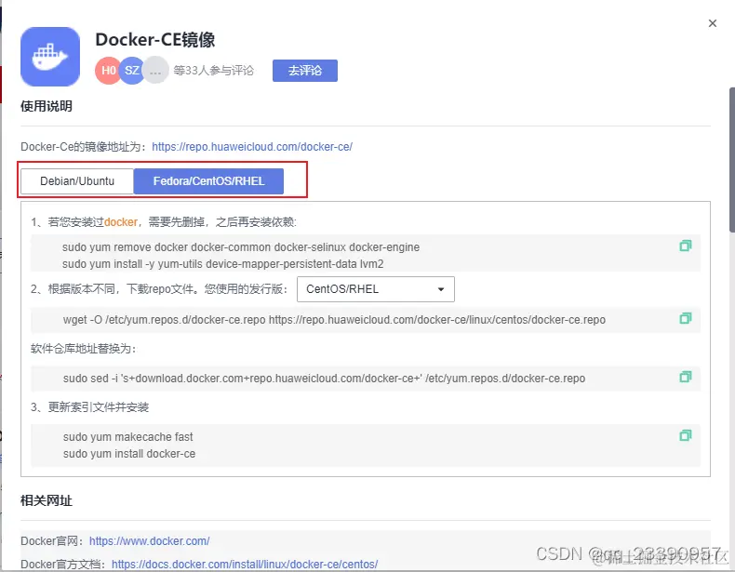Image resolution: width=735 pixels, height=572 pixels.
Task: Click the 3、更新索引文件并安装 step text
Action: pos(90,407)
